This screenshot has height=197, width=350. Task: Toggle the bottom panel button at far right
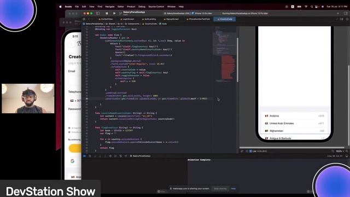click(x=347, y=156)
